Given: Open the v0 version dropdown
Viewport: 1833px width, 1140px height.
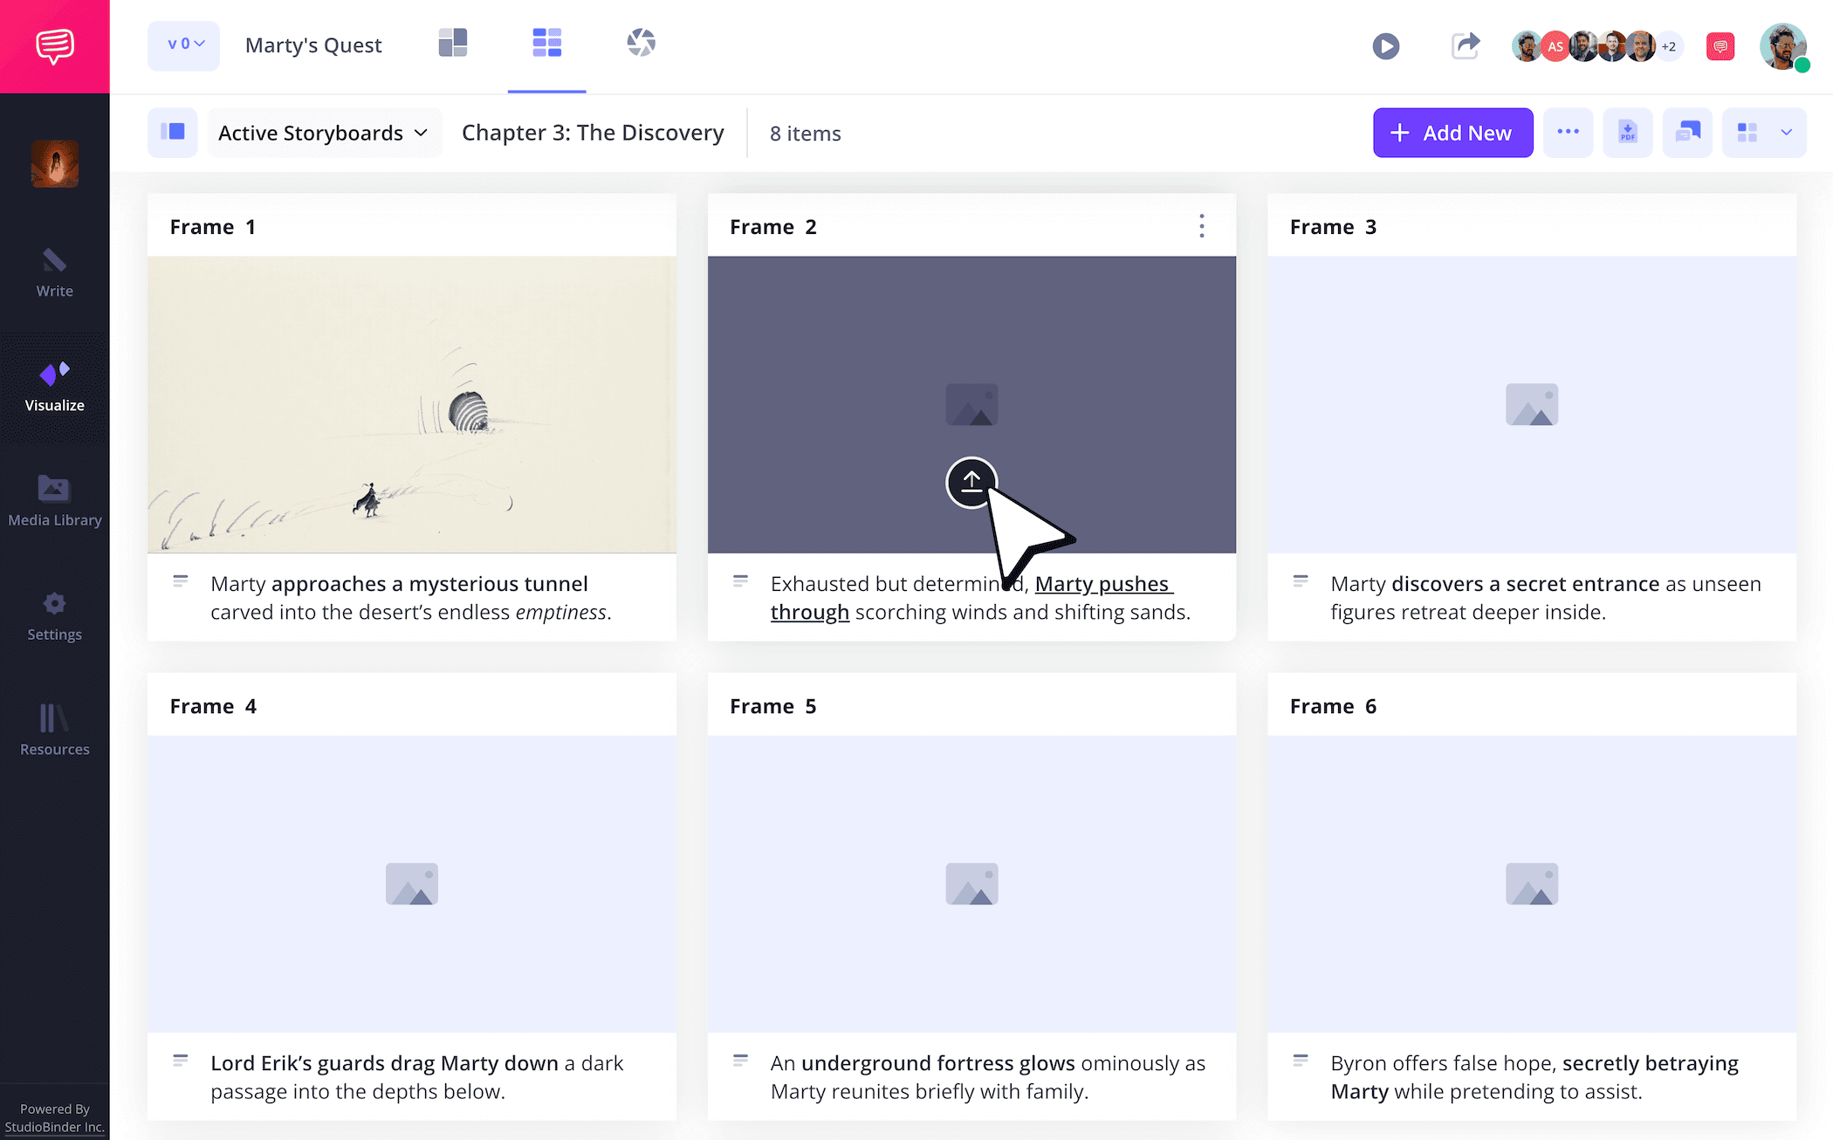Looking at the screenshot, I should pyautogui.click(x=183, y=45).
